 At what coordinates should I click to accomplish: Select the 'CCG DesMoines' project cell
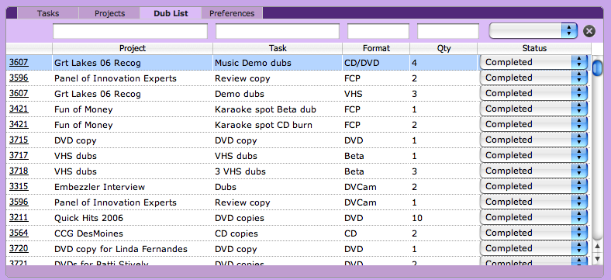click(x=133, y=233)
